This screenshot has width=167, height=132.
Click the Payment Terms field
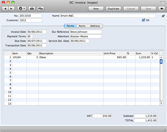click(x=30, y=36)
